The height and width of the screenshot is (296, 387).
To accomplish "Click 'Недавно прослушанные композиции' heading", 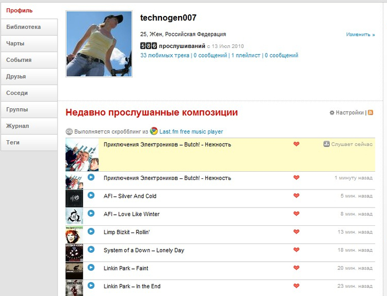I will 151,113.
